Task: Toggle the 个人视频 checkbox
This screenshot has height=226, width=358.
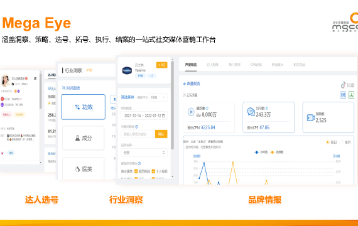Action: tap(153, 171)
